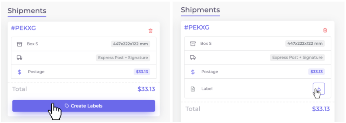Click Express Post + Signature badge in left panel
The height and width of the screenshot is (123, 346).
(123, 58)
